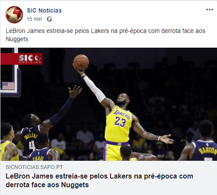Click the Lakers 23 jersey in photo
The image size is (217, 195).
pyautogui.click(x=118, y=124)
